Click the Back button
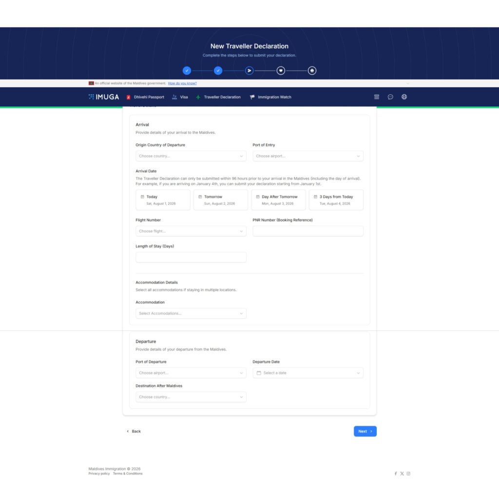 [134, 431]
